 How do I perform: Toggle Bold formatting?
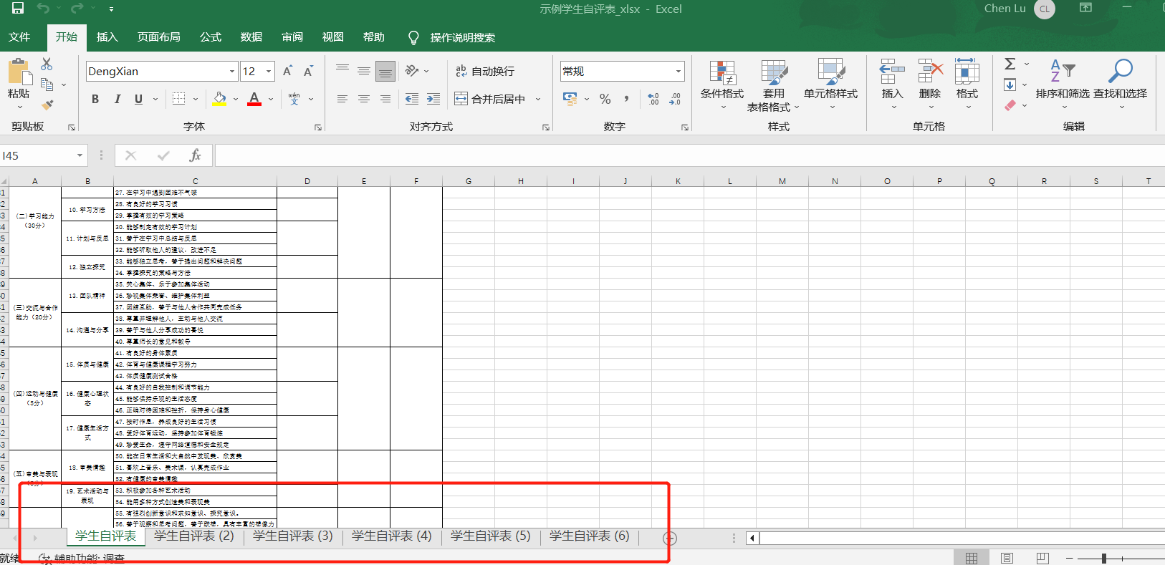95,99
